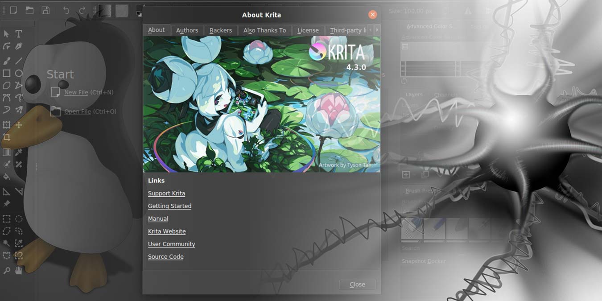Open the pattern chooser in the top toolbar
The image size is (602, 301).
(x=122, y=10)
